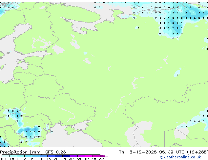
Task: Select the 2–5 mm legend swatch
Action: tap(28, 156)
